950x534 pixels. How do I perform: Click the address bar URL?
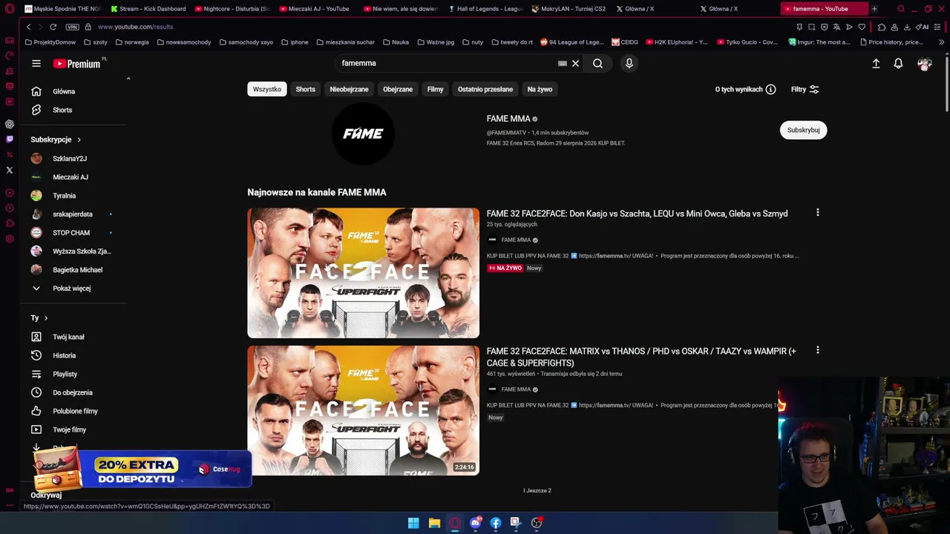coord(135,27)
